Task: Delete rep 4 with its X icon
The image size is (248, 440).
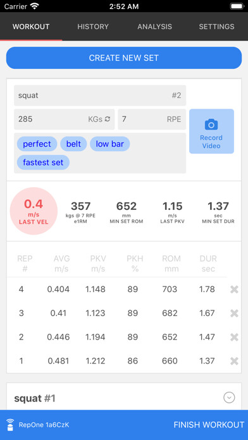Action: point(234,290)
